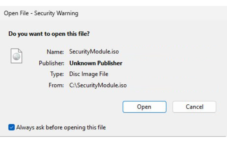Viewport: 227px width, 149px height.
Task: Click the disc image file icon
Action: (x=16, y=56)
